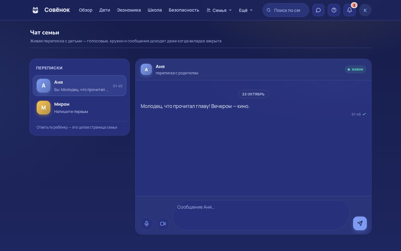Click "переписка с родителем" subtitle

(x=177, y=73)
